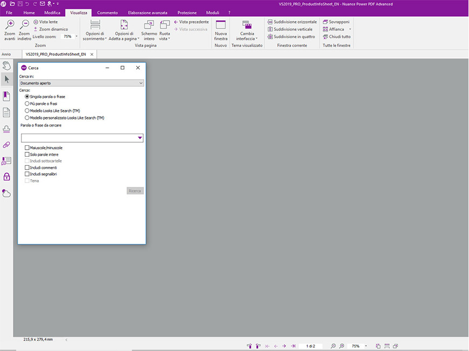Open the attachments paperclip panel
The width and height of the screenshot is (469, 351).
point(6,145)
